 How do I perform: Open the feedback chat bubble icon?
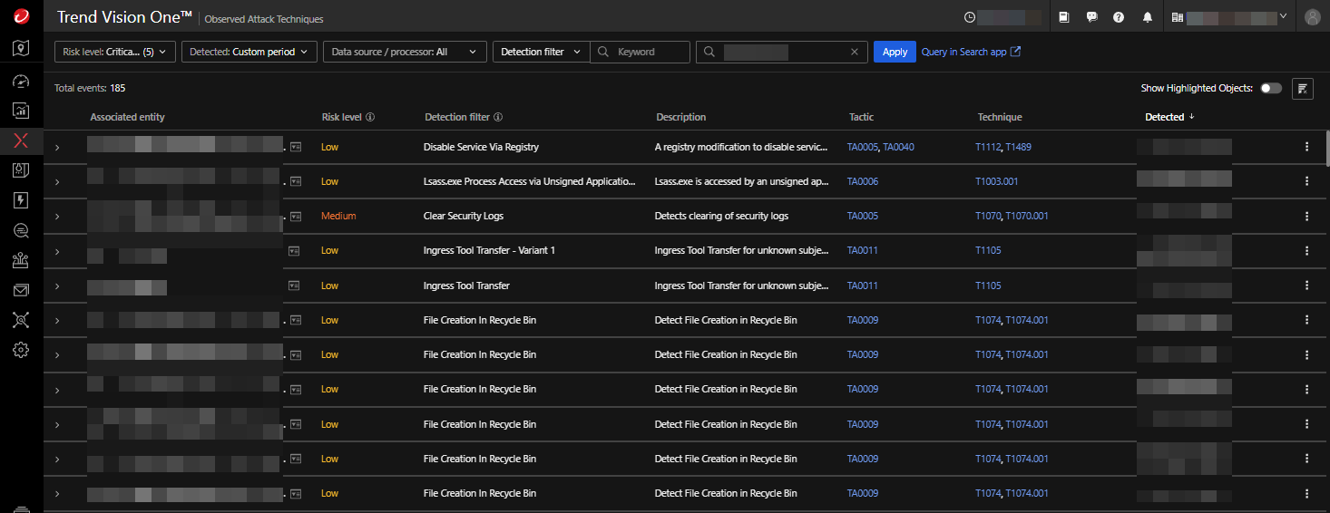click(x=1091, y=17)
